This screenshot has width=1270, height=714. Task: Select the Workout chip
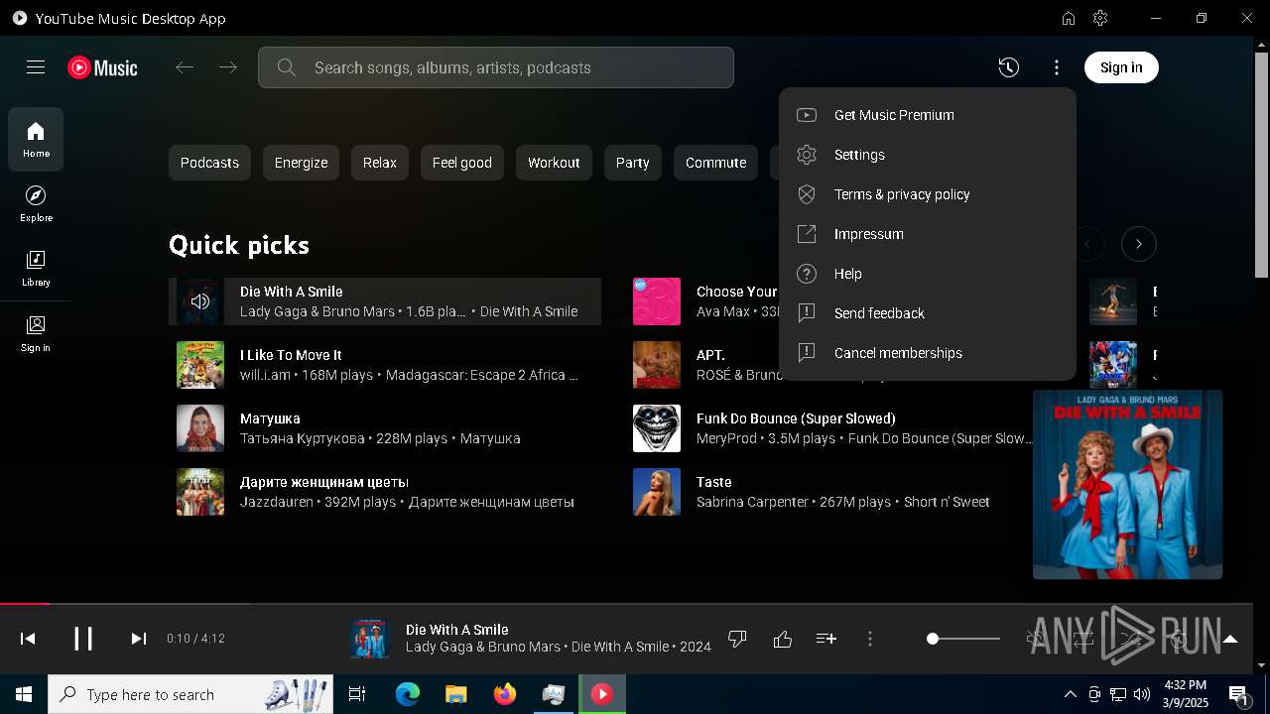click(x=554, y=163)
